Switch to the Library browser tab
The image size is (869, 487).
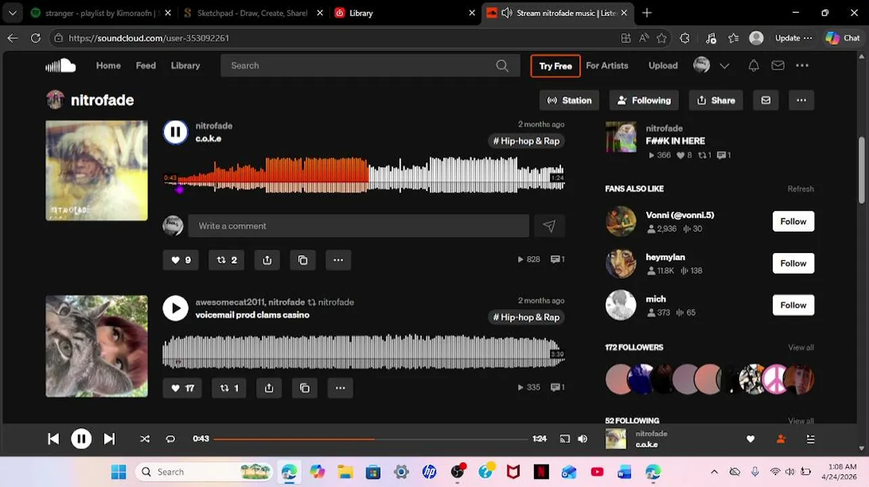coord(406,13)
